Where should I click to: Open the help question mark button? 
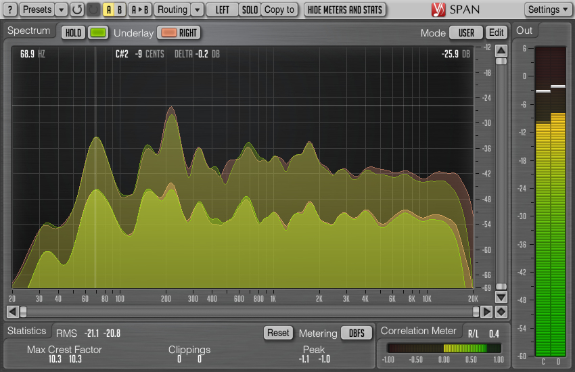pos(10,9)
